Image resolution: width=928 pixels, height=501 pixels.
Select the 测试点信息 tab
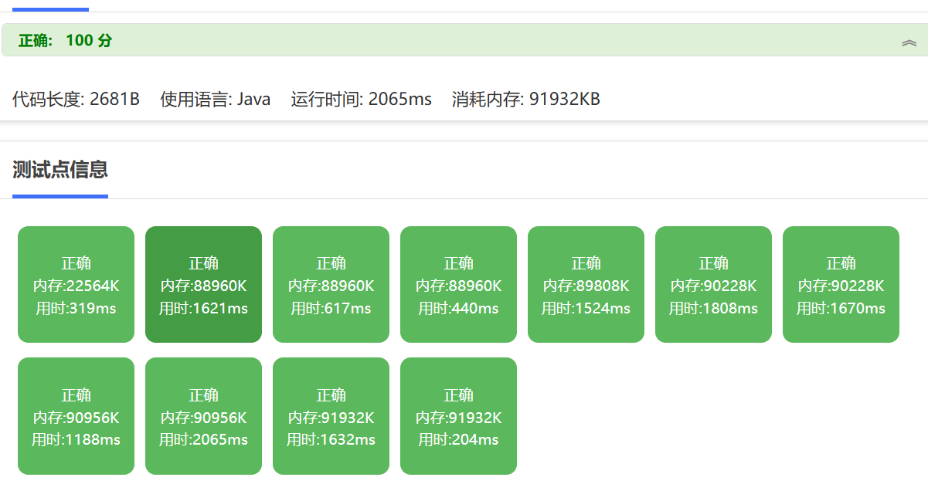tap(60, 170)
